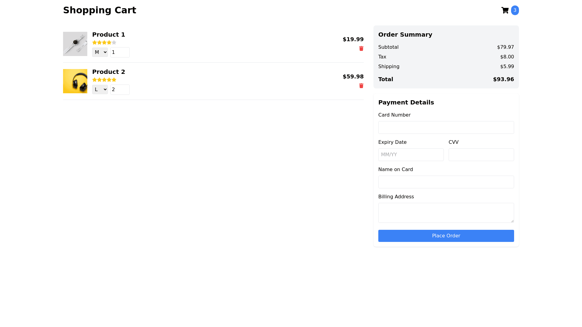582x327 pixels.
Task: Remove Product 2 using trash icon
Action: pos(361,86)
